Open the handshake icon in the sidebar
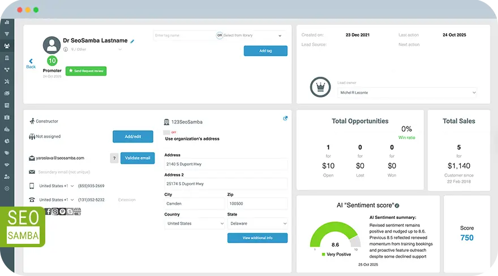Screen dimensions: 498x276 (7, 165)
